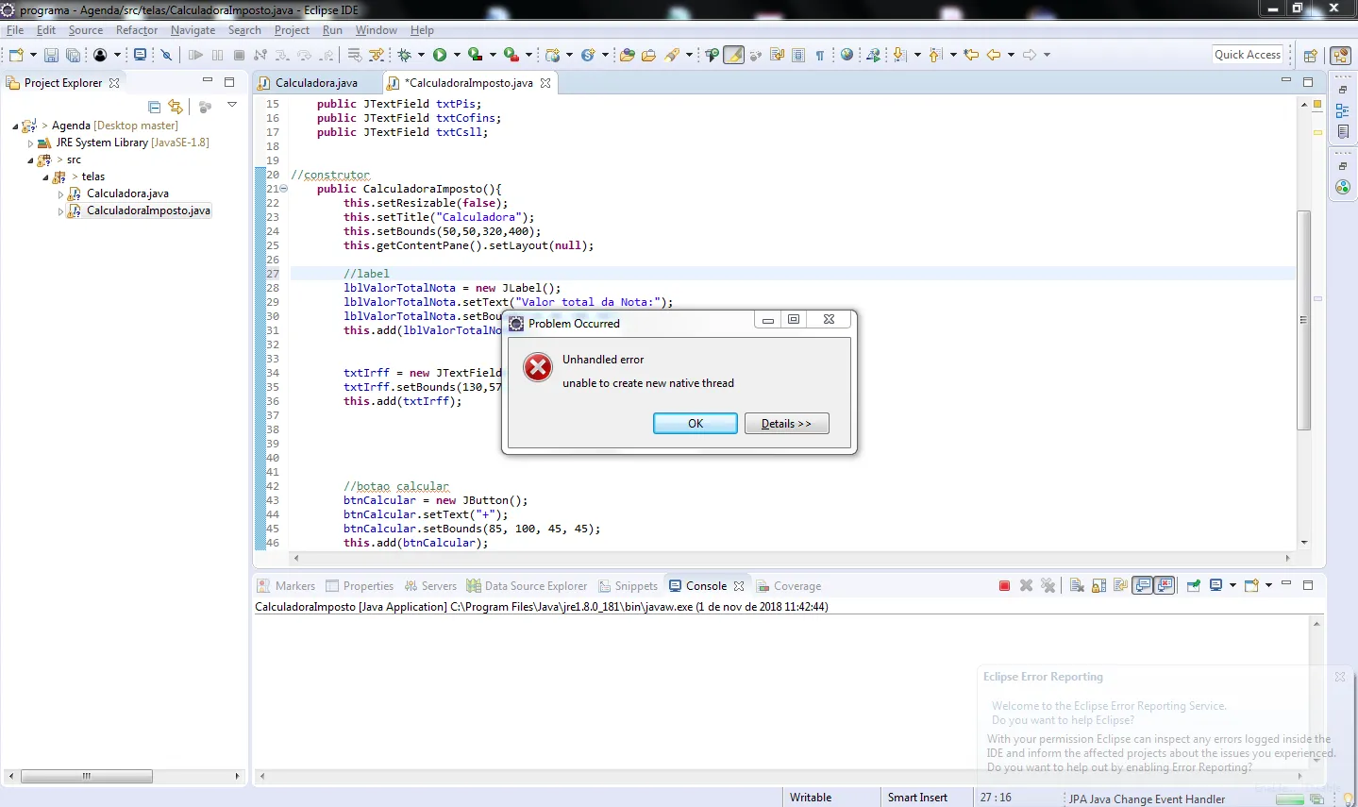This screenshot has height=807, width=1358.
Task: Open the Refactor menu
Action: click(137, 30)
